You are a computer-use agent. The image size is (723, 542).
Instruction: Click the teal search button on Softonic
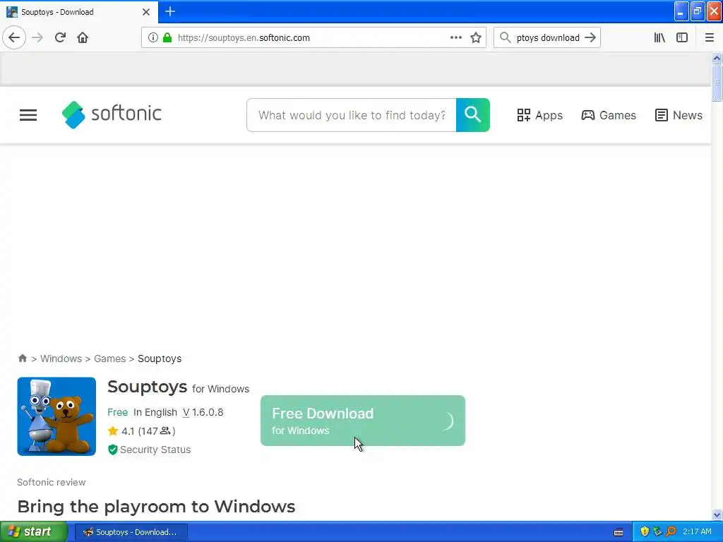pos(472,115)
